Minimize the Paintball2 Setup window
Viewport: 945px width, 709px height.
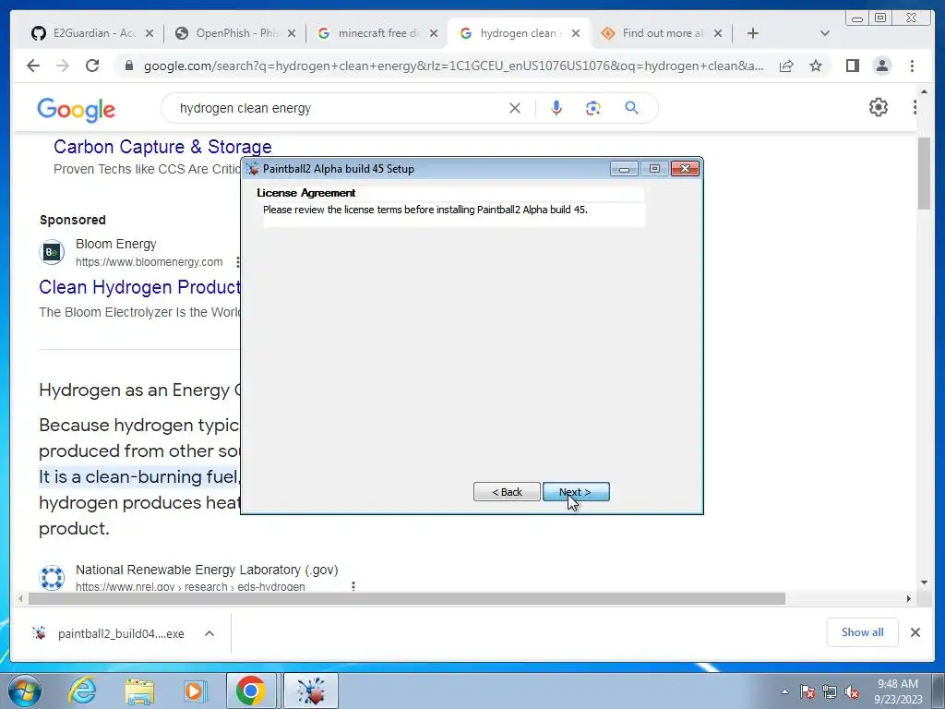tap(624, 169)
